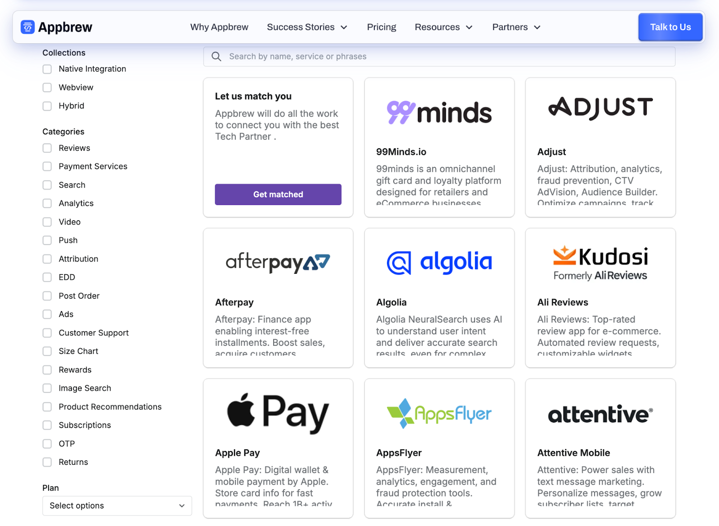The height and width of the screenshot is (526, 719).
Task: Select the Post Order checkbox
Action: (x=47, y=296)
